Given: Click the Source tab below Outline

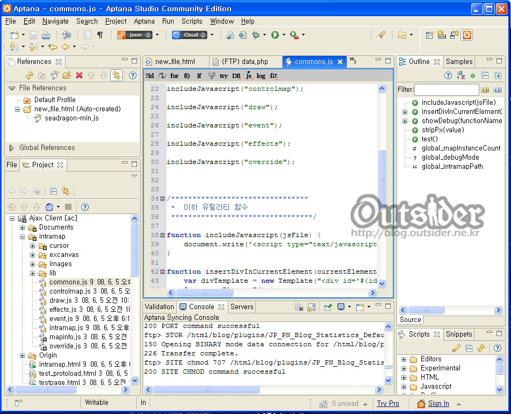Looking at the screenshot, I should click(411, 319).
